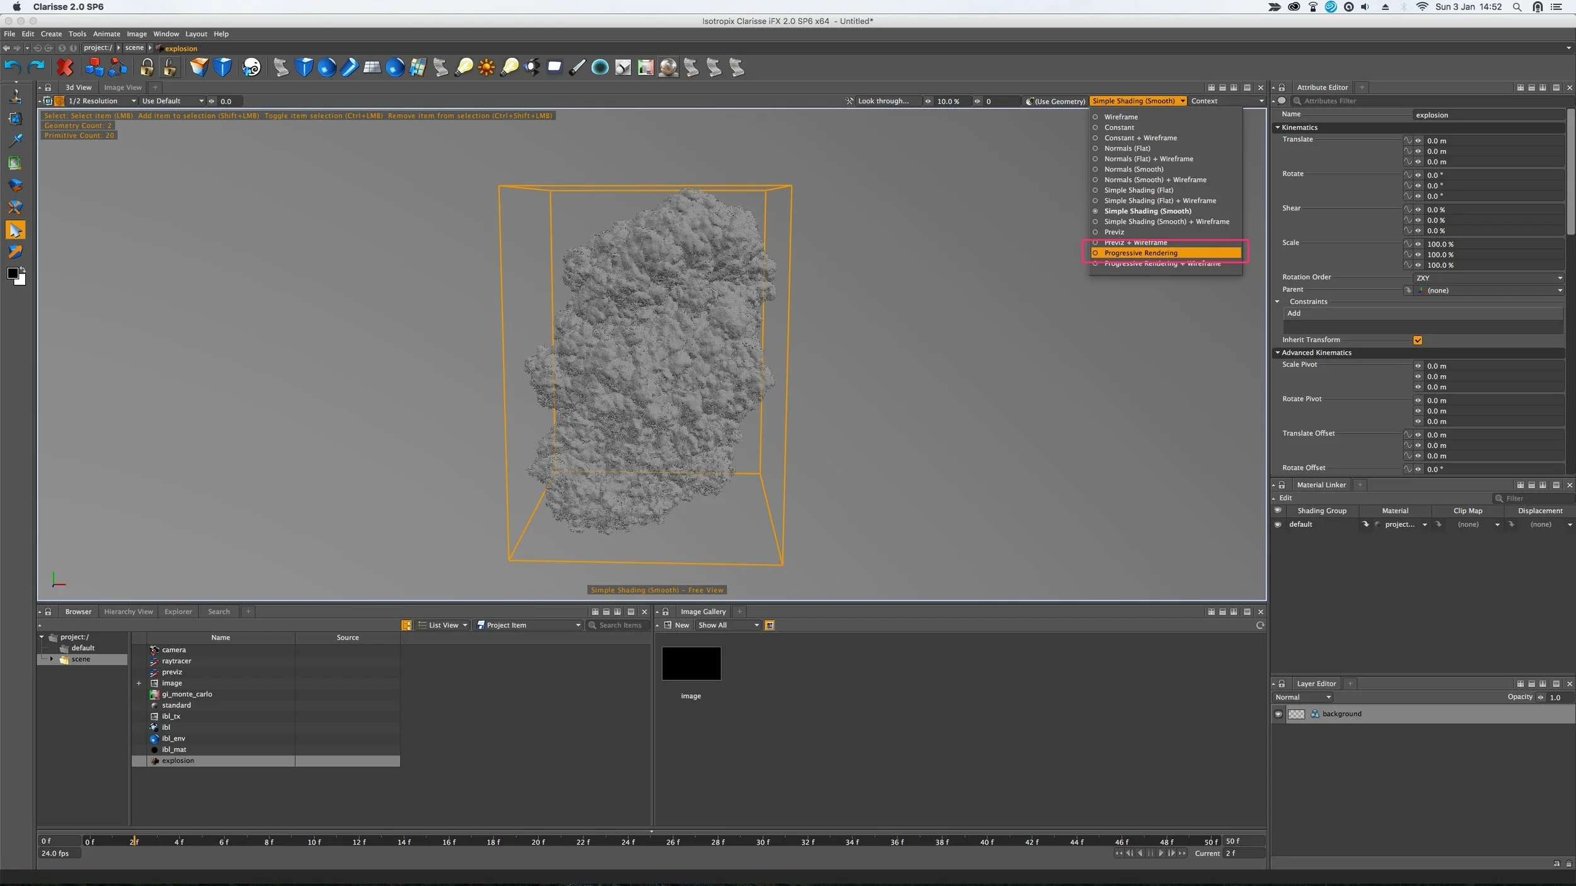This screenshot has width=1576, height=886.
Task: Collapse the Kinematics section
Action: pyautogui.click(x=1278, y=127)
